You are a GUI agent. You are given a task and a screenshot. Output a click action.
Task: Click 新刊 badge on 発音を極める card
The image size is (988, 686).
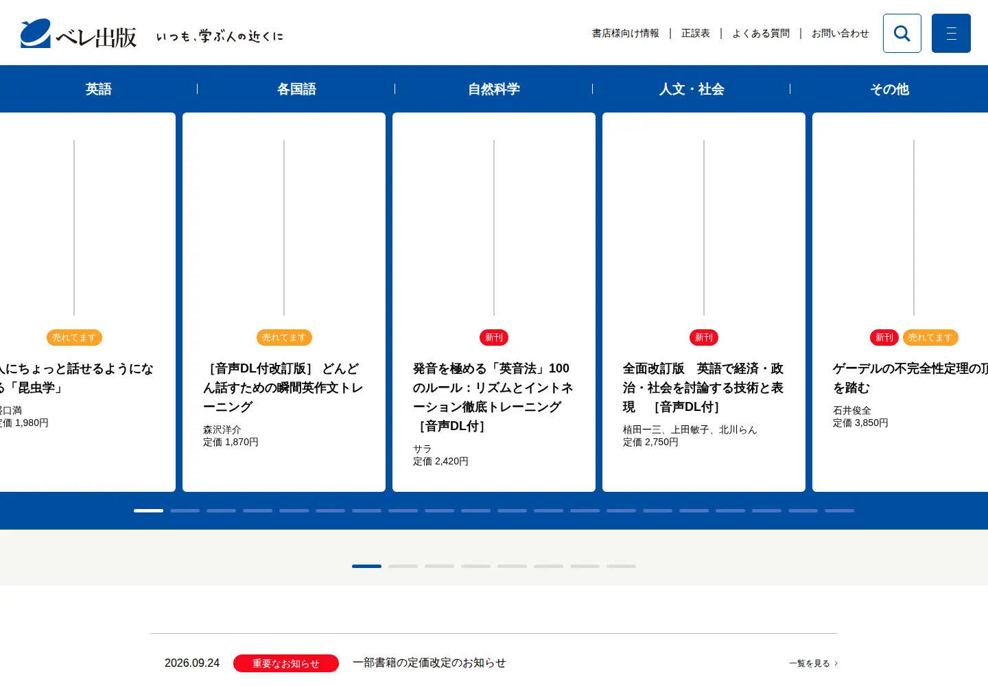click(494, 338)
